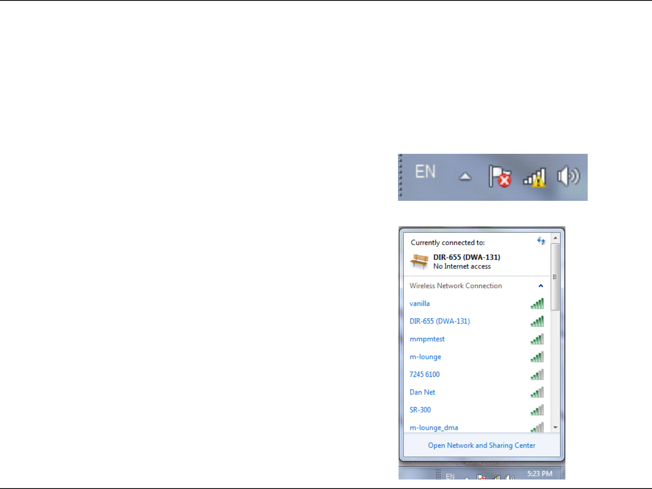Show hidden icons arrow in enlarged tray
This screenshot has height=489, width=652.
pyautogui.click(x=465, y=176)
